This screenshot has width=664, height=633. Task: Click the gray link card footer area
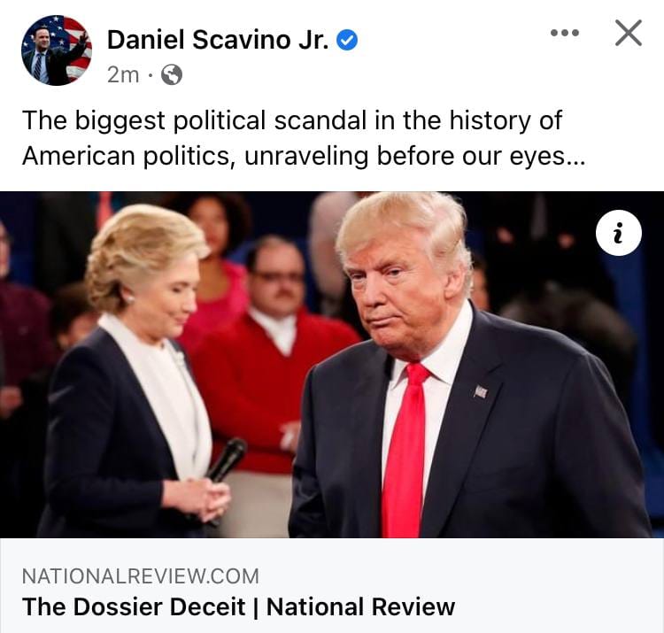[332, 585]
